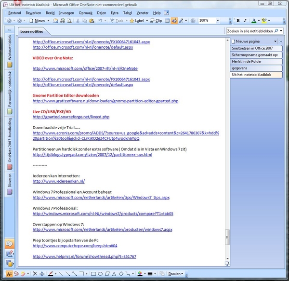Click the Undo arrow icon

(x=100, y=21)
